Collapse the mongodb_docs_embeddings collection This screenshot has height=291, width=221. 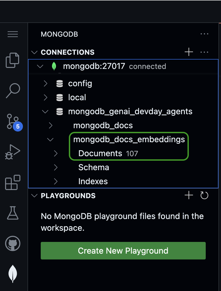(x=50, y=139)
